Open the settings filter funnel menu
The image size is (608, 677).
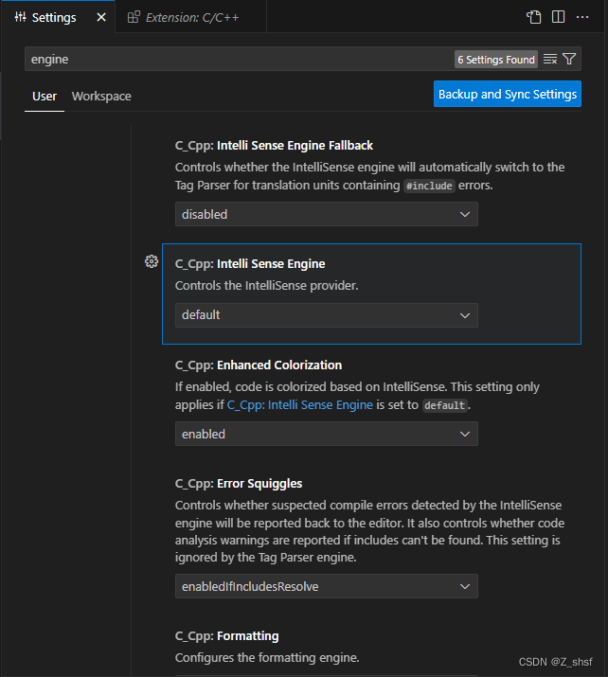point(569,59)
